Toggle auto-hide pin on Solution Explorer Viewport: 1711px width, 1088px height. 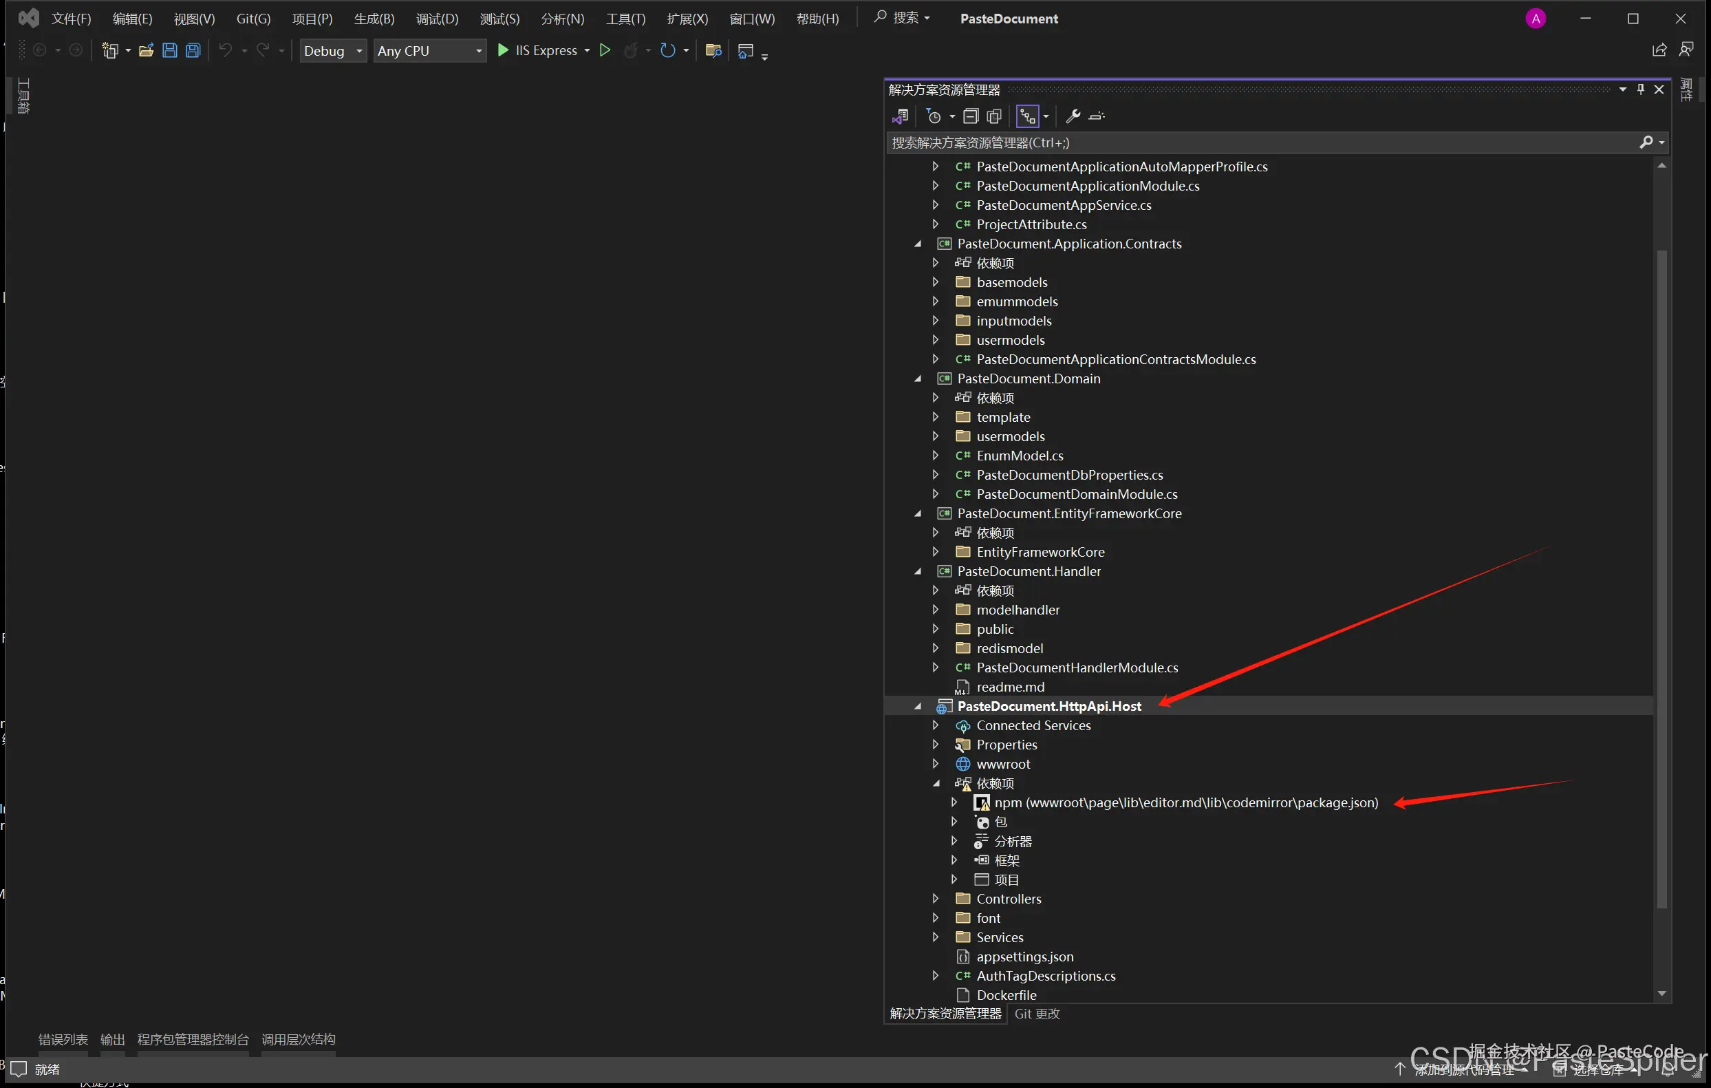pos(1641,89)
